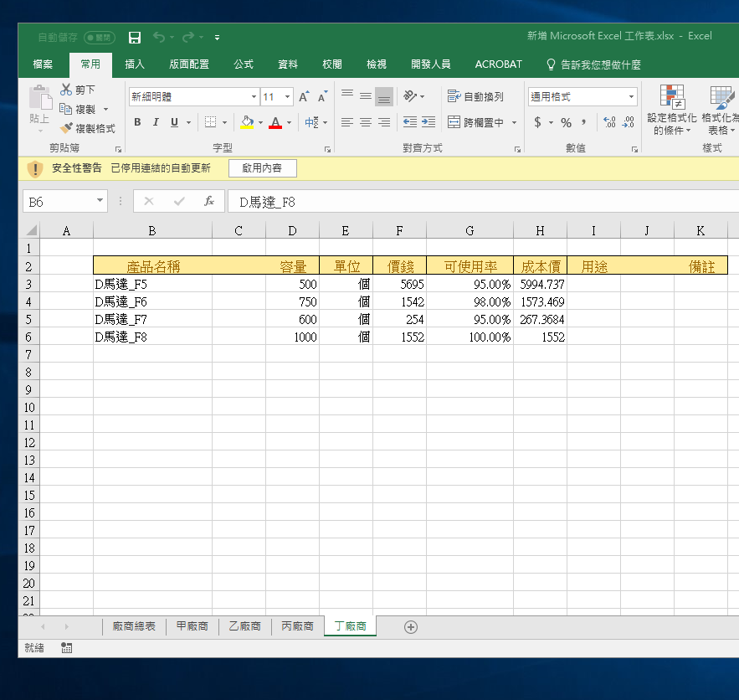
Task: Click macro record icon in status bar
Action: [x=66, y=648]
